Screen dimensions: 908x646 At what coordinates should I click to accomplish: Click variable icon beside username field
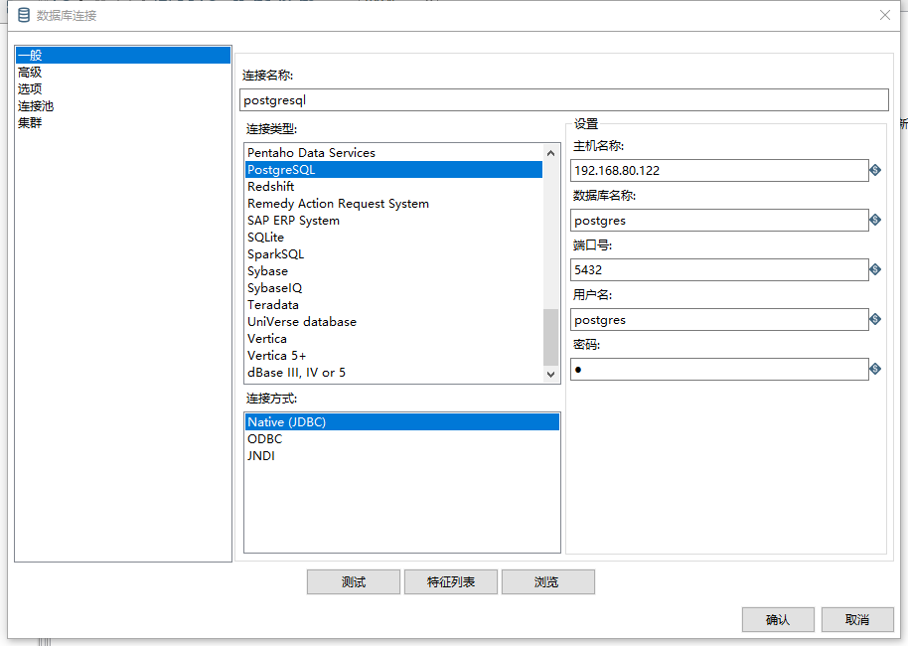click(875, 319)
